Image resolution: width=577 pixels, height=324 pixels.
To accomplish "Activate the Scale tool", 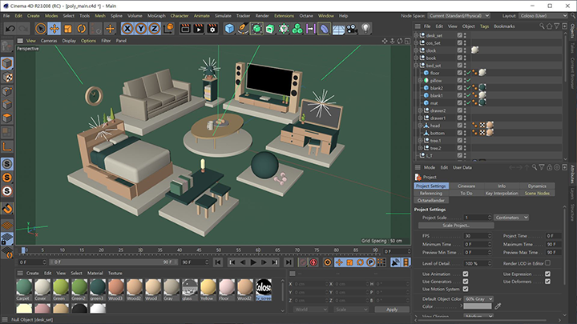I will 67,29.
